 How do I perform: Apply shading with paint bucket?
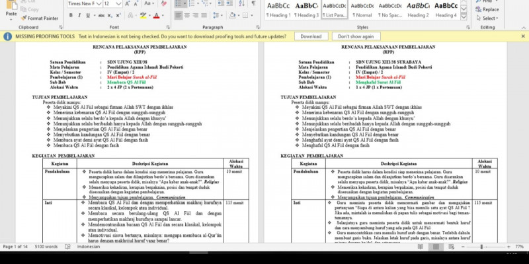pos(232,15)
